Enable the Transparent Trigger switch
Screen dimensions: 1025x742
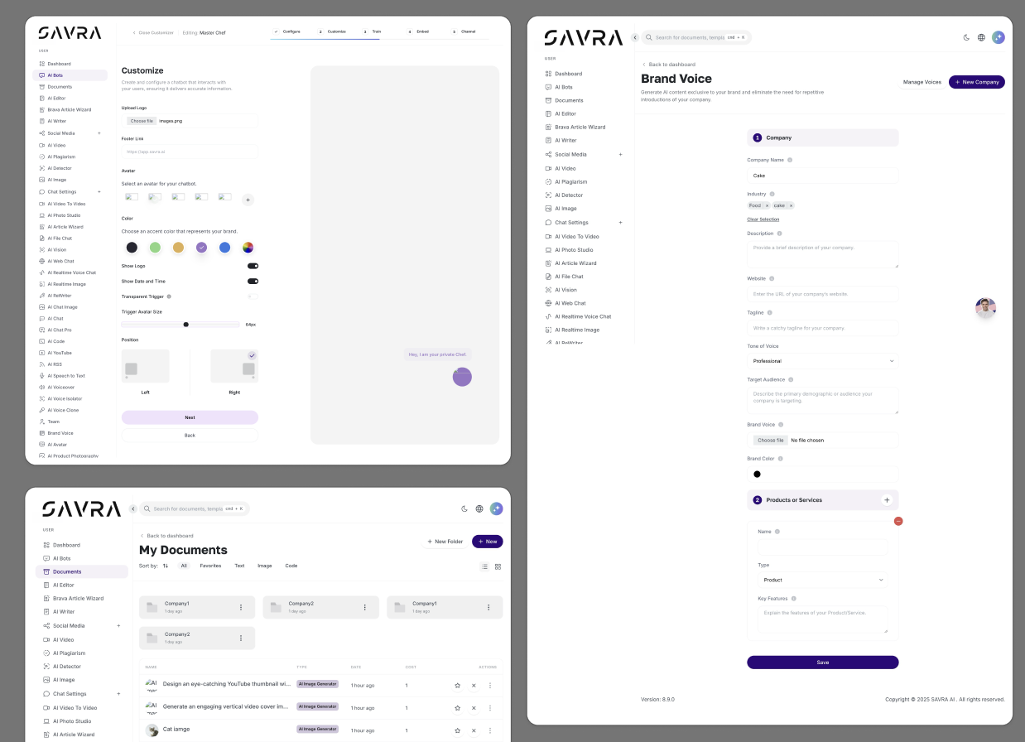[x=253, y=296]
